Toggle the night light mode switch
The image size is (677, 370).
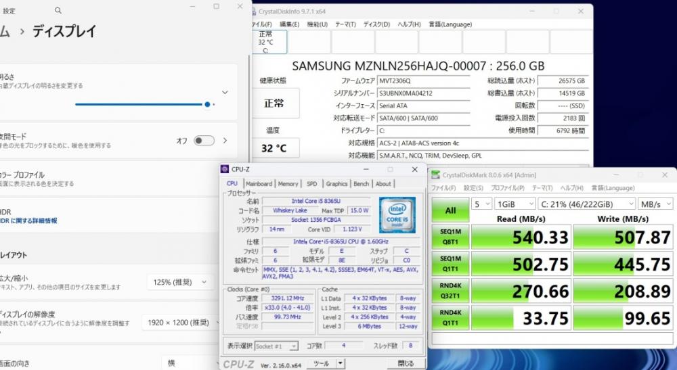[204, 141]
